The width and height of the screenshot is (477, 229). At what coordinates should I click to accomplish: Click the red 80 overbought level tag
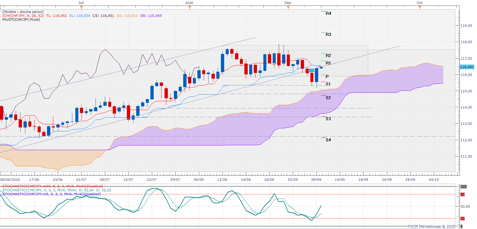(463, 195)
